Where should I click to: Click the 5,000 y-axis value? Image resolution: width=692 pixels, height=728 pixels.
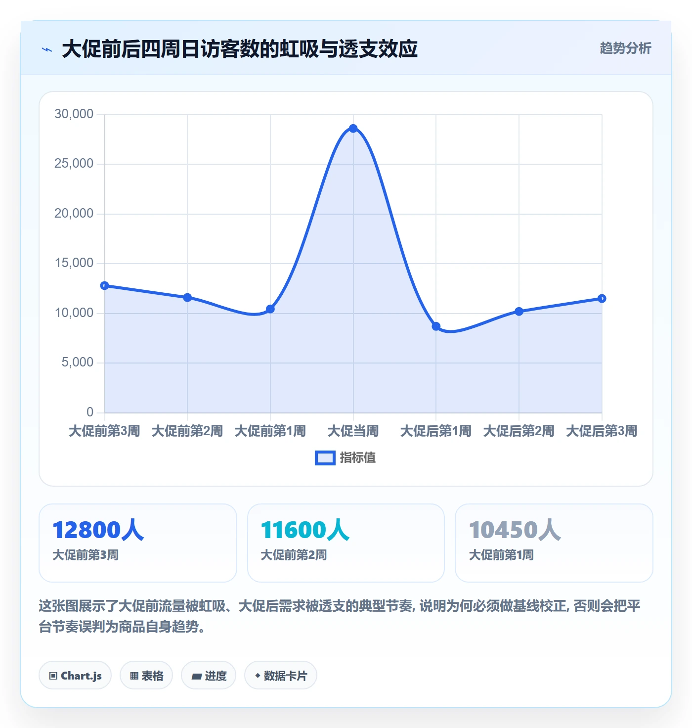pyautogui.click(x=78, y=363)
